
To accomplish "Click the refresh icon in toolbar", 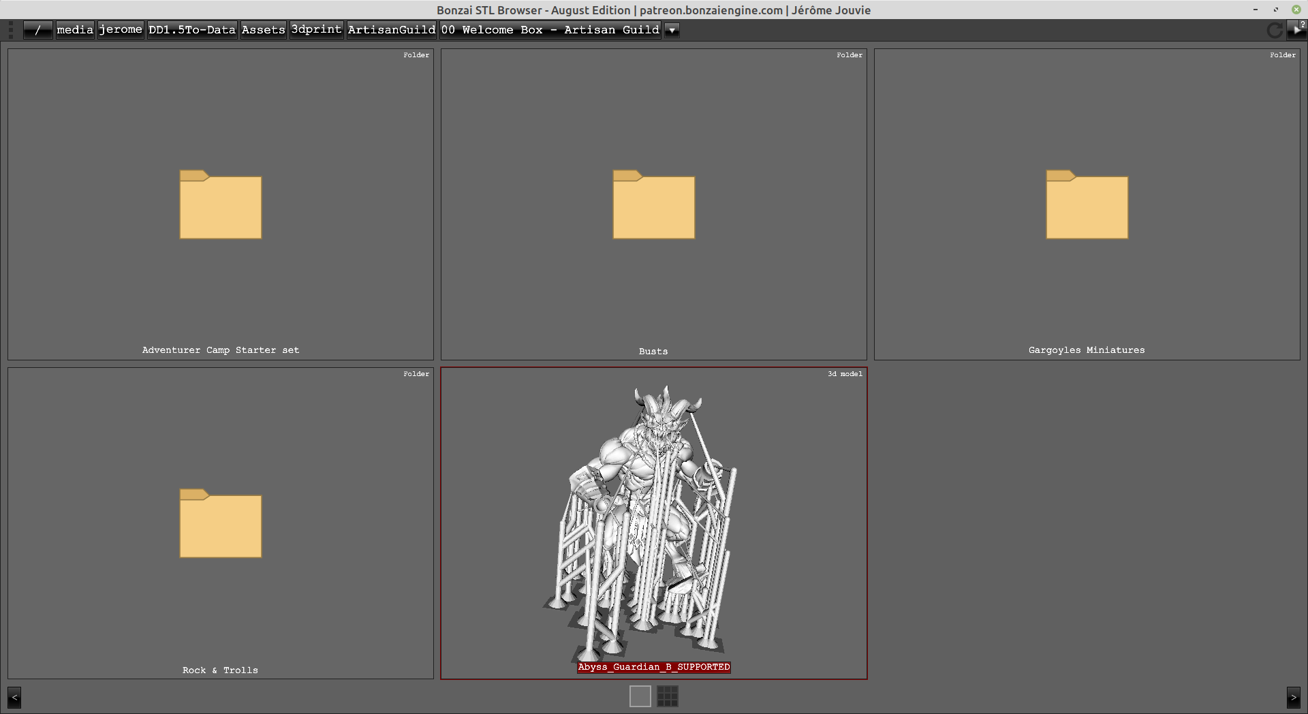I will 1274,30.
